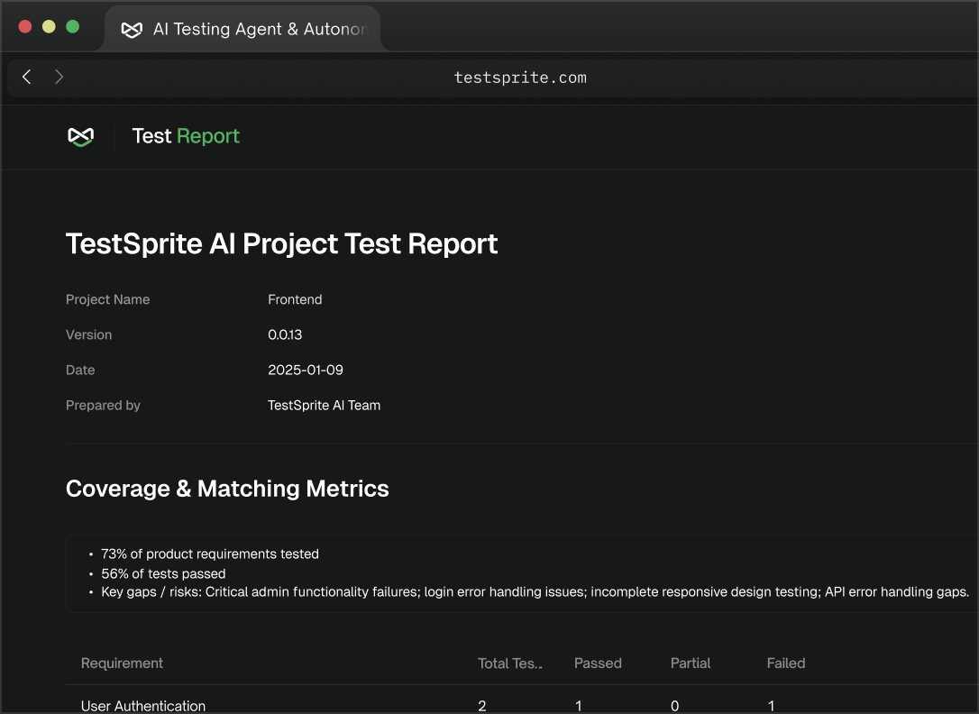979x714 pixels.
Task: Click the Coverage & Matching Metrics heading
Action: pos(227,489)
